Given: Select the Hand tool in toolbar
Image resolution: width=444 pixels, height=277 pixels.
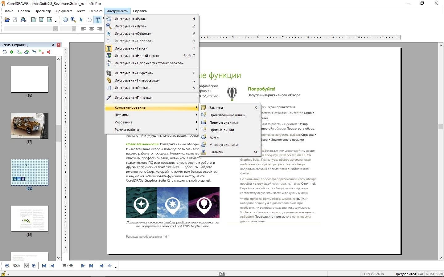Looking at the screenshot, I should [x=65, y=20].
